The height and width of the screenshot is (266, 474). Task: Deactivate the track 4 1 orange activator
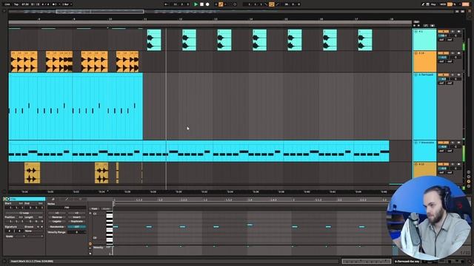[x=443, y=31]
